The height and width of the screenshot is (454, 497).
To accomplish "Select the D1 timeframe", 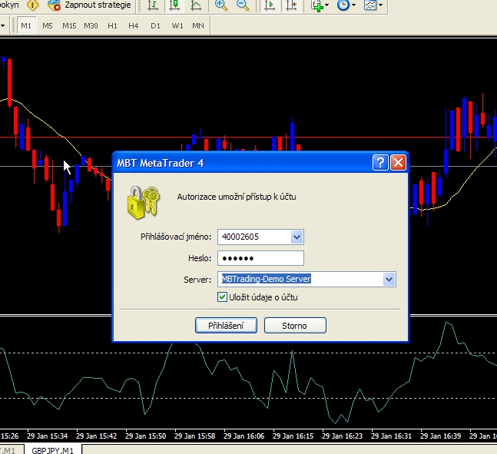I will [x=155, y=25].
